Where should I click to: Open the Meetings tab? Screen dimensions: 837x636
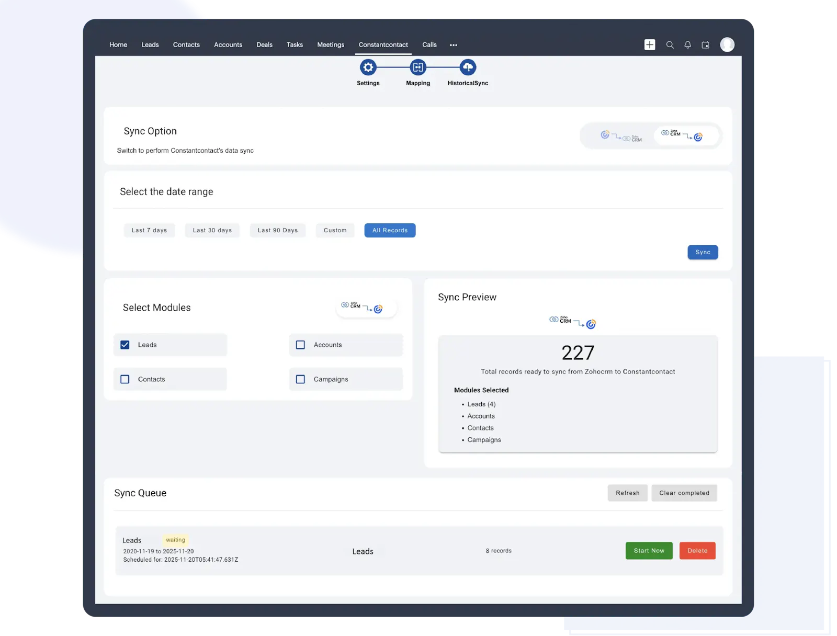[x=331, y=44]
